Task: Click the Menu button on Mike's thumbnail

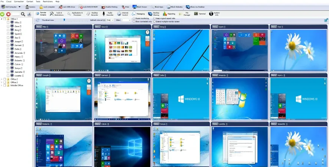Action: coord(39,27)
